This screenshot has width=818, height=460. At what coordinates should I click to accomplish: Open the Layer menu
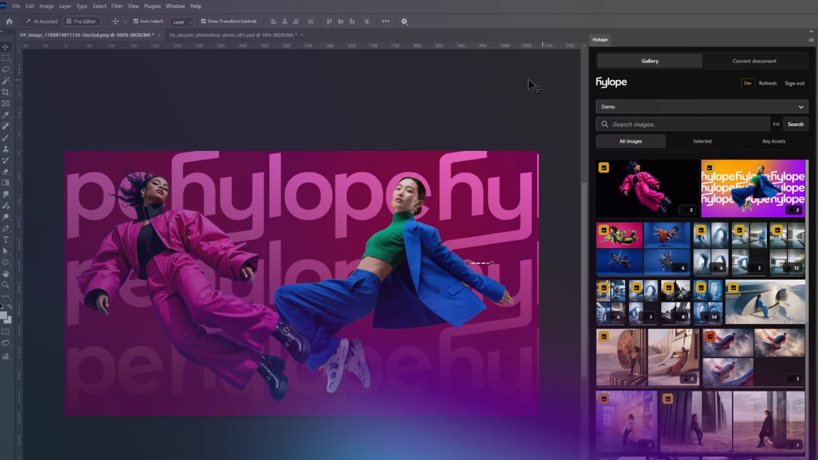tap(65, 6)
